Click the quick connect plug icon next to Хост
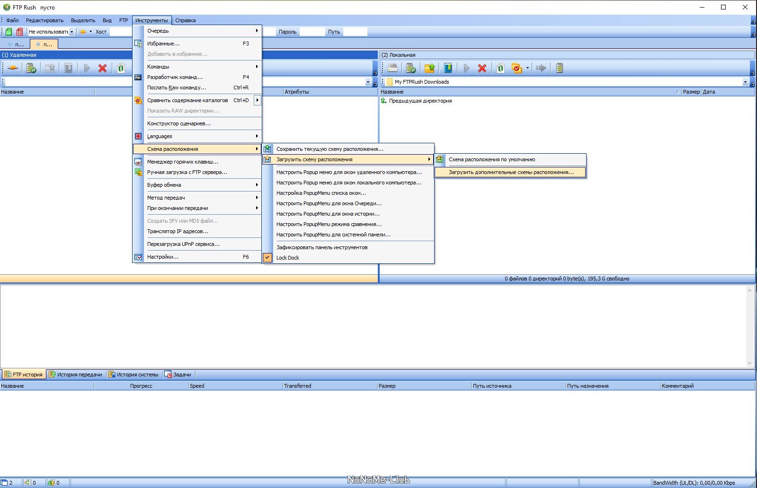 point(83,32)
